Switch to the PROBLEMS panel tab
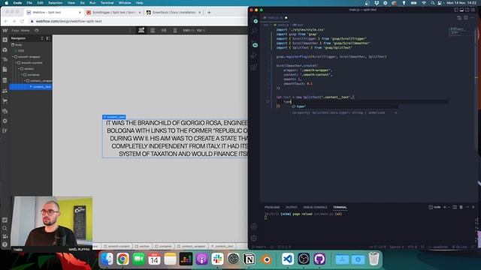 pyautogui.click(x=272, y=207)
